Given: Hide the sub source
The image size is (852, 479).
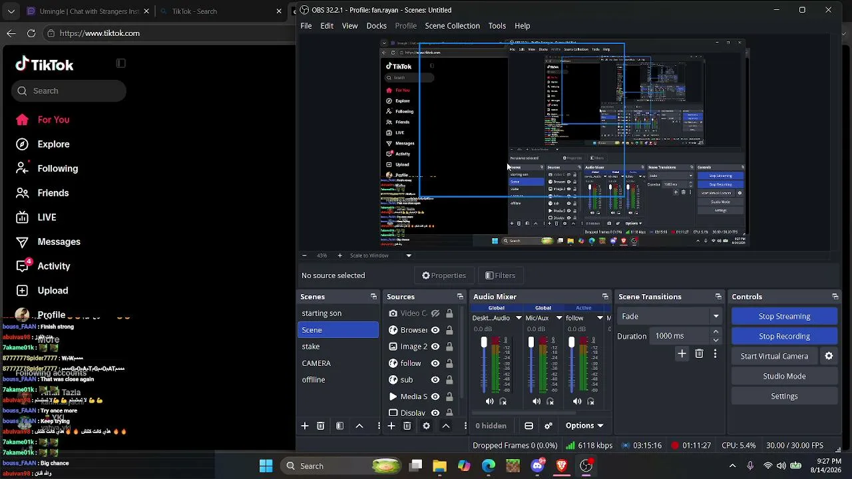Looking at the screenshot, I should click(x=435, y=380).
